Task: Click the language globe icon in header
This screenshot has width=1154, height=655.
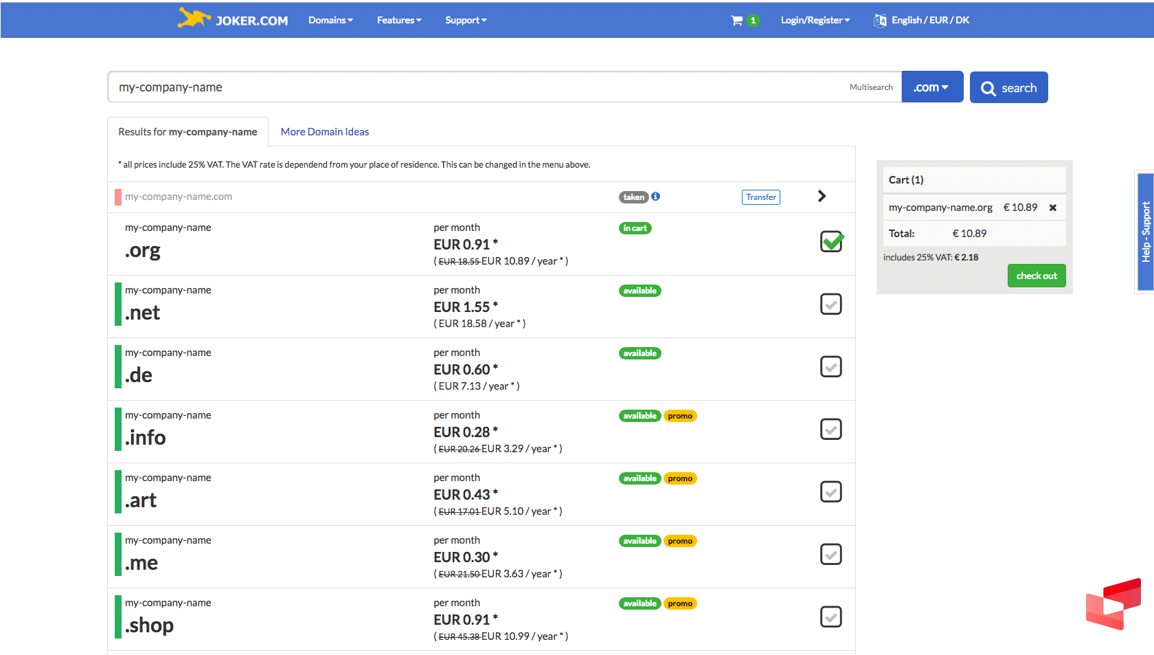Action: tap(880, 21)
